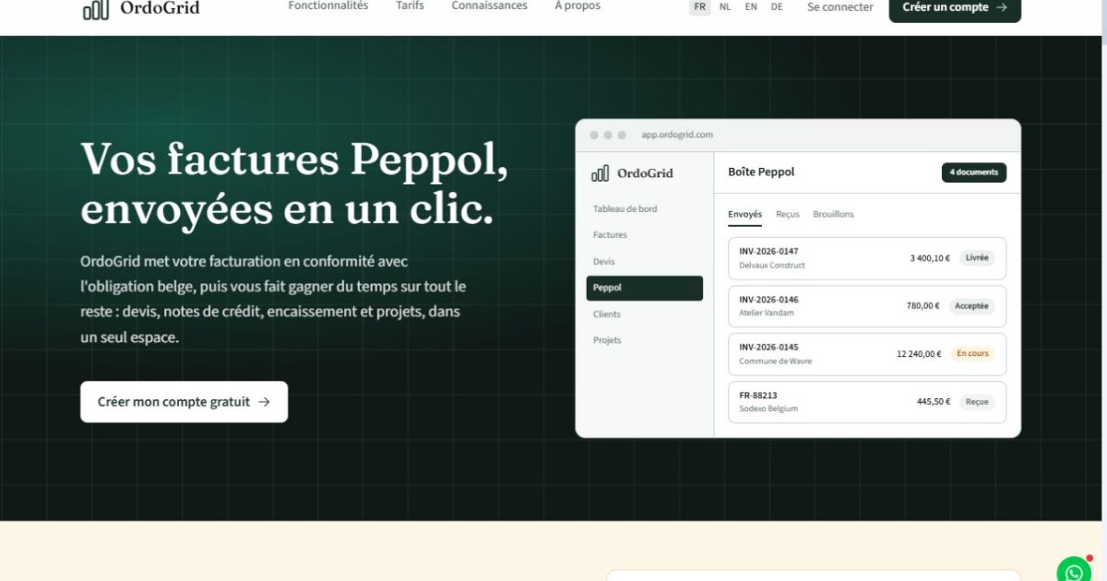Viewport: 1107px width, 581px height.
Task: Click the OrdoGrid logo in the header
Action: [140, 8]
